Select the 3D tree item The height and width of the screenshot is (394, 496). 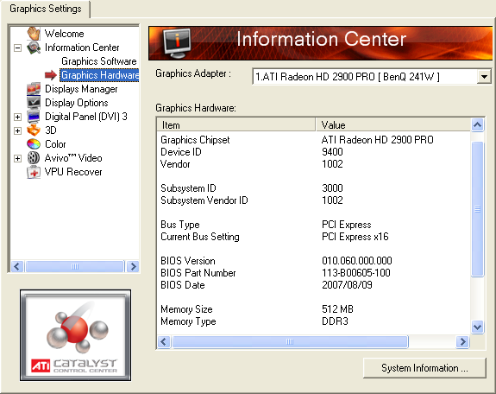[x=51, y=130]
